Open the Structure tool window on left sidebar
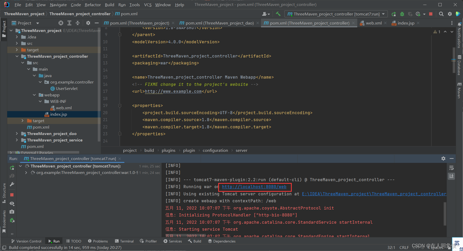The width and height of the screenshot is (463, 251). click(x=4, y=193)
